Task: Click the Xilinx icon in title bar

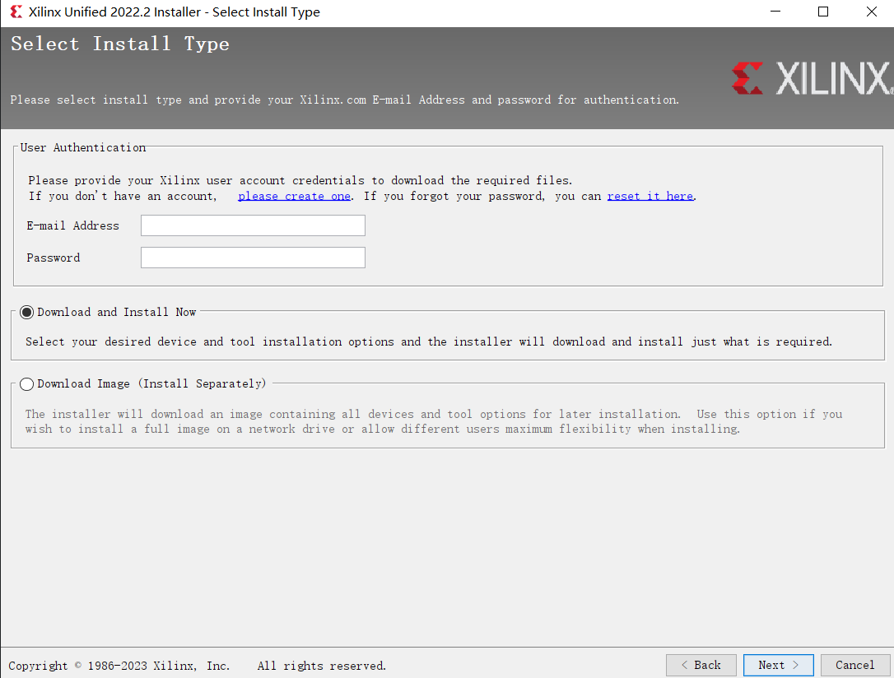Action: tap(16, 12)
